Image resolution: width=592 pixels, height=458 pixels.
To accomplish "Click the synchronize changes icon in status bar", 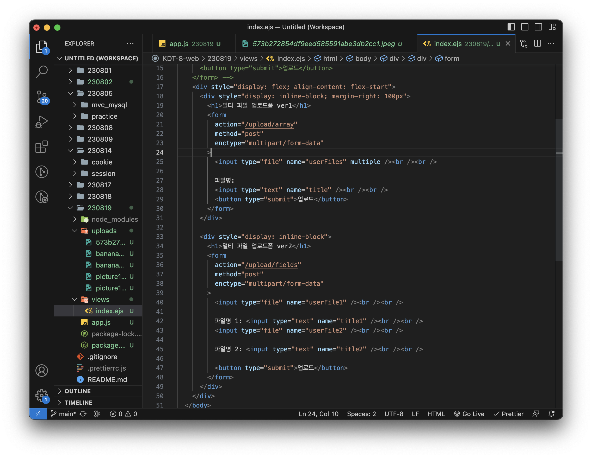I will (x=83, y=414).
